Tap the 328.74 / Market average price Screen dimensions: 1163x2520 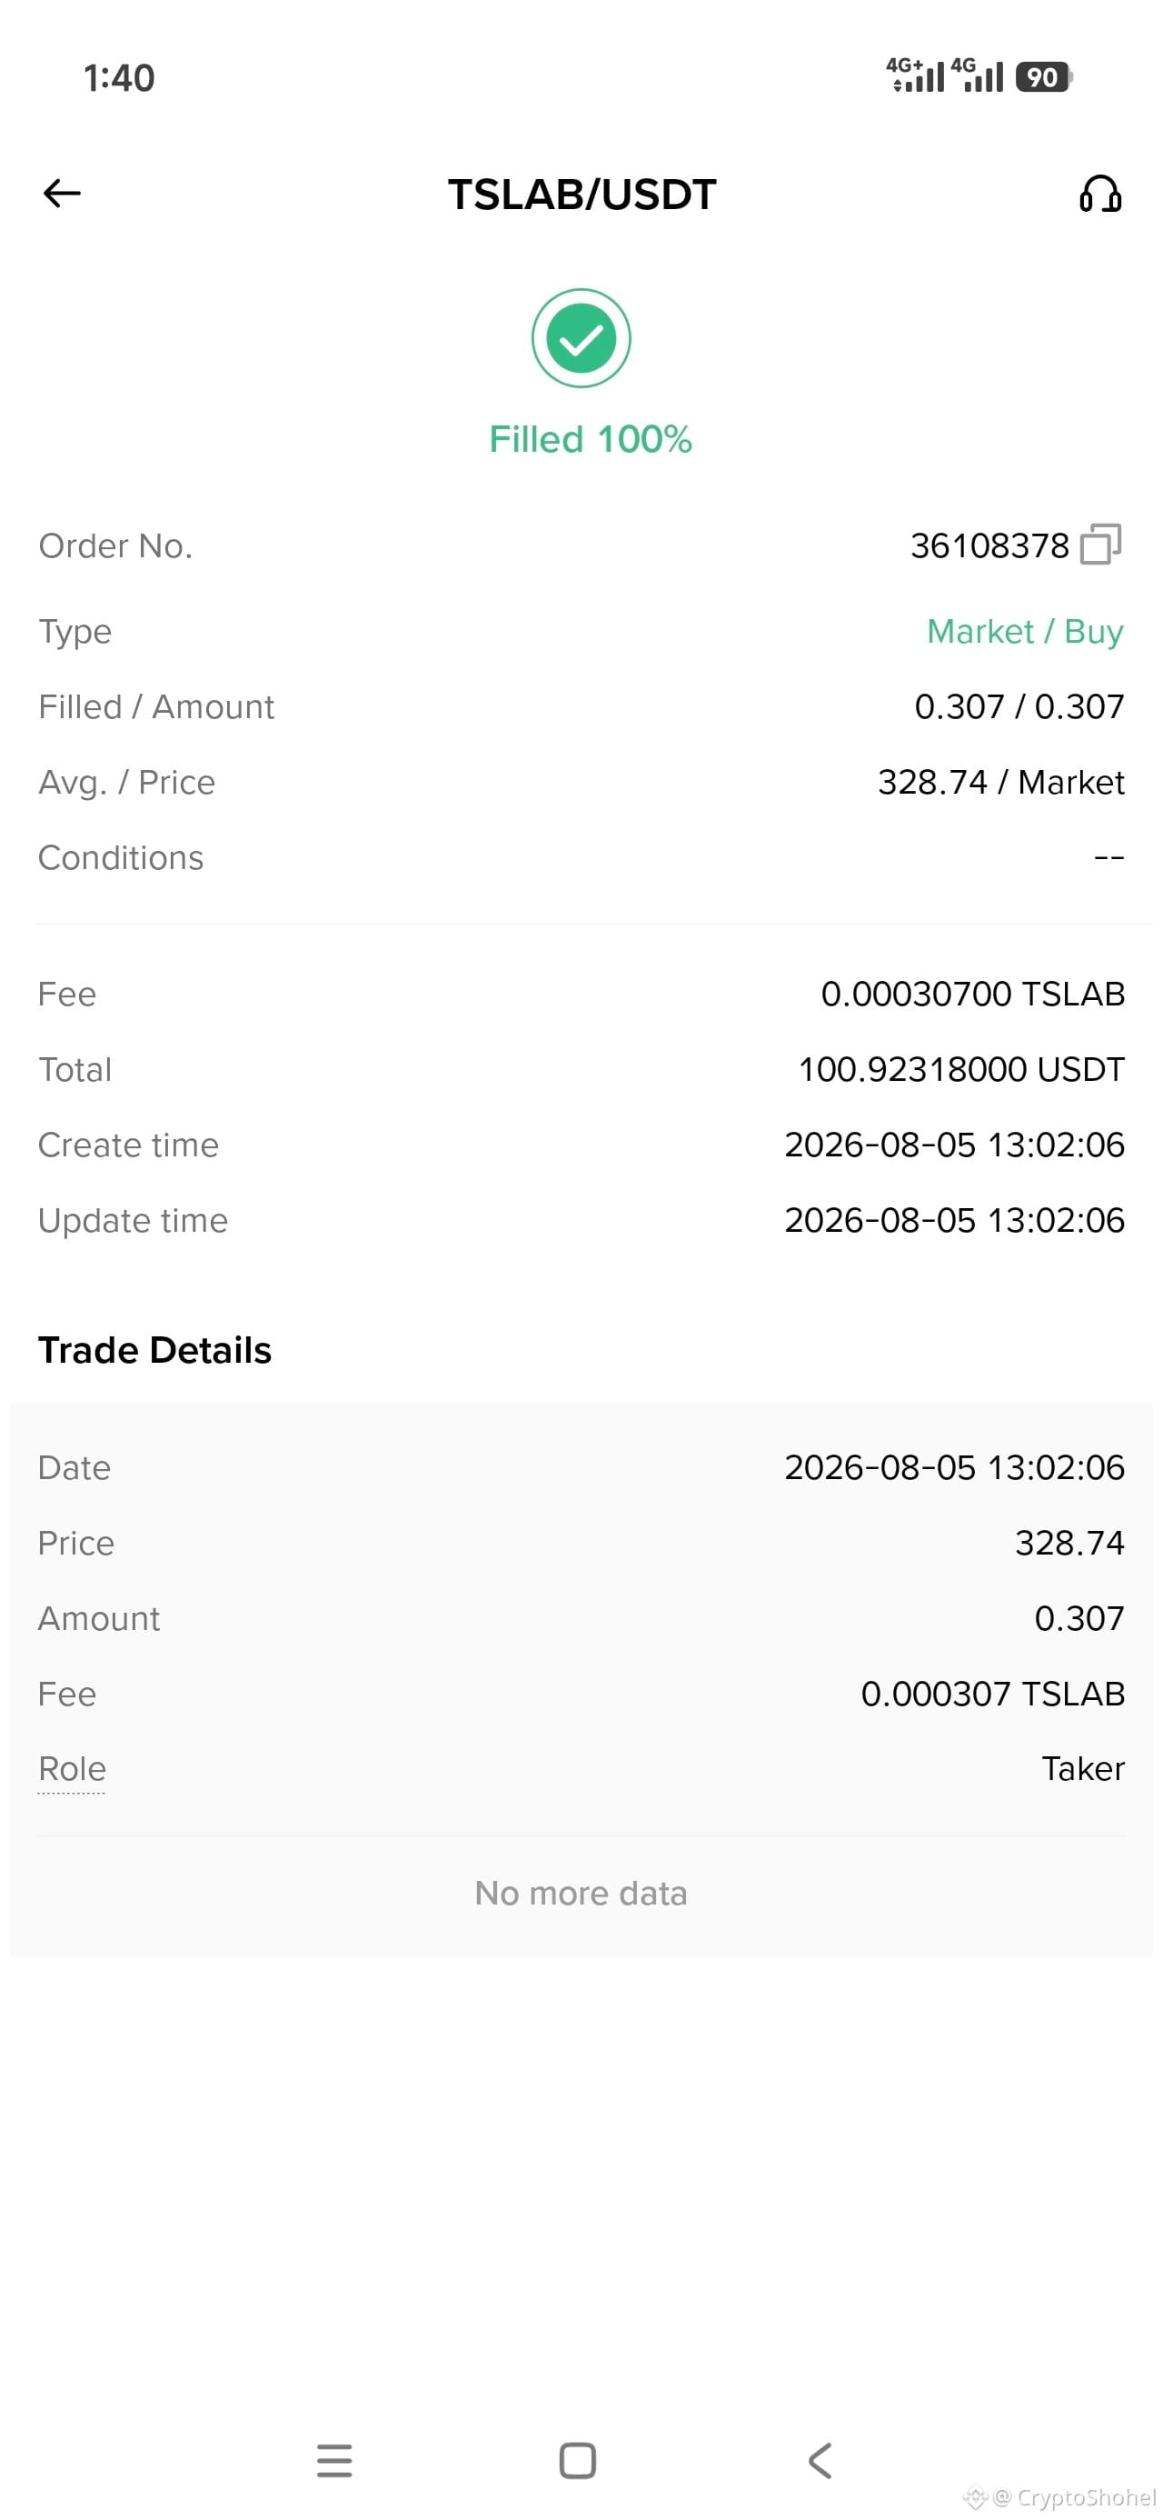[1000, 783]
